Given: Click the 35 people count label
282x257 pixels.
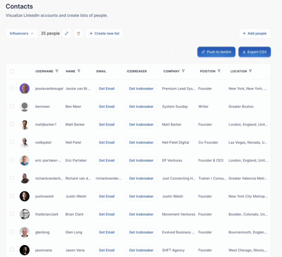Looking at the screenshot, I should point(50,33).
